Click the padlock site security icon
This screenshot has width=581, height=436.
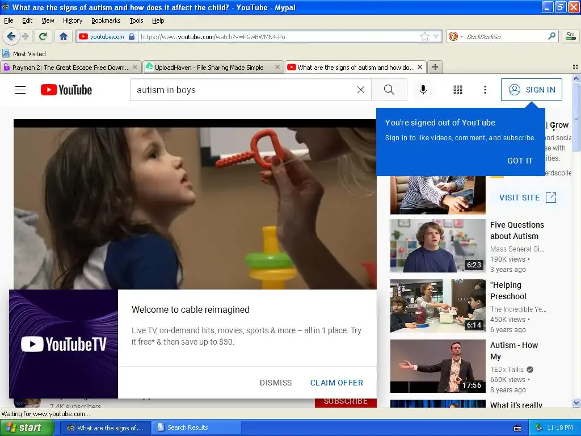[132, 36]
